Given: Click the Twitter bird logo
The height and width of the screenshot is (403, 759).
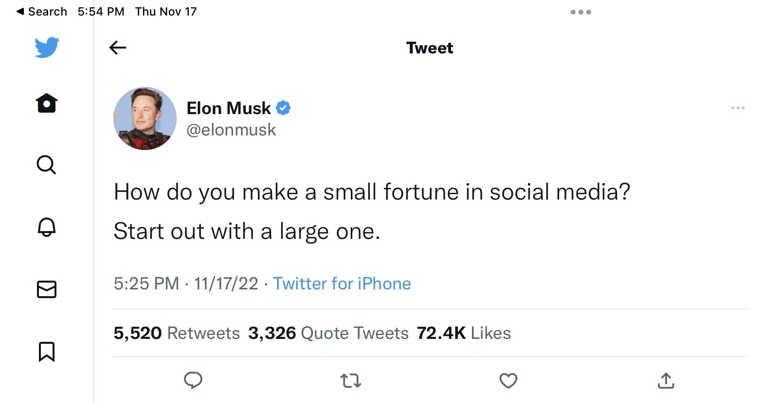Looking at the screenshot, I should pos(47,47).
